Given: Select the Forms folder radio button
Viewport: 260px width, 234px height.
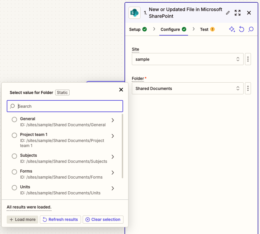Looking at the screenshot, I should click(x=14, y=172).
